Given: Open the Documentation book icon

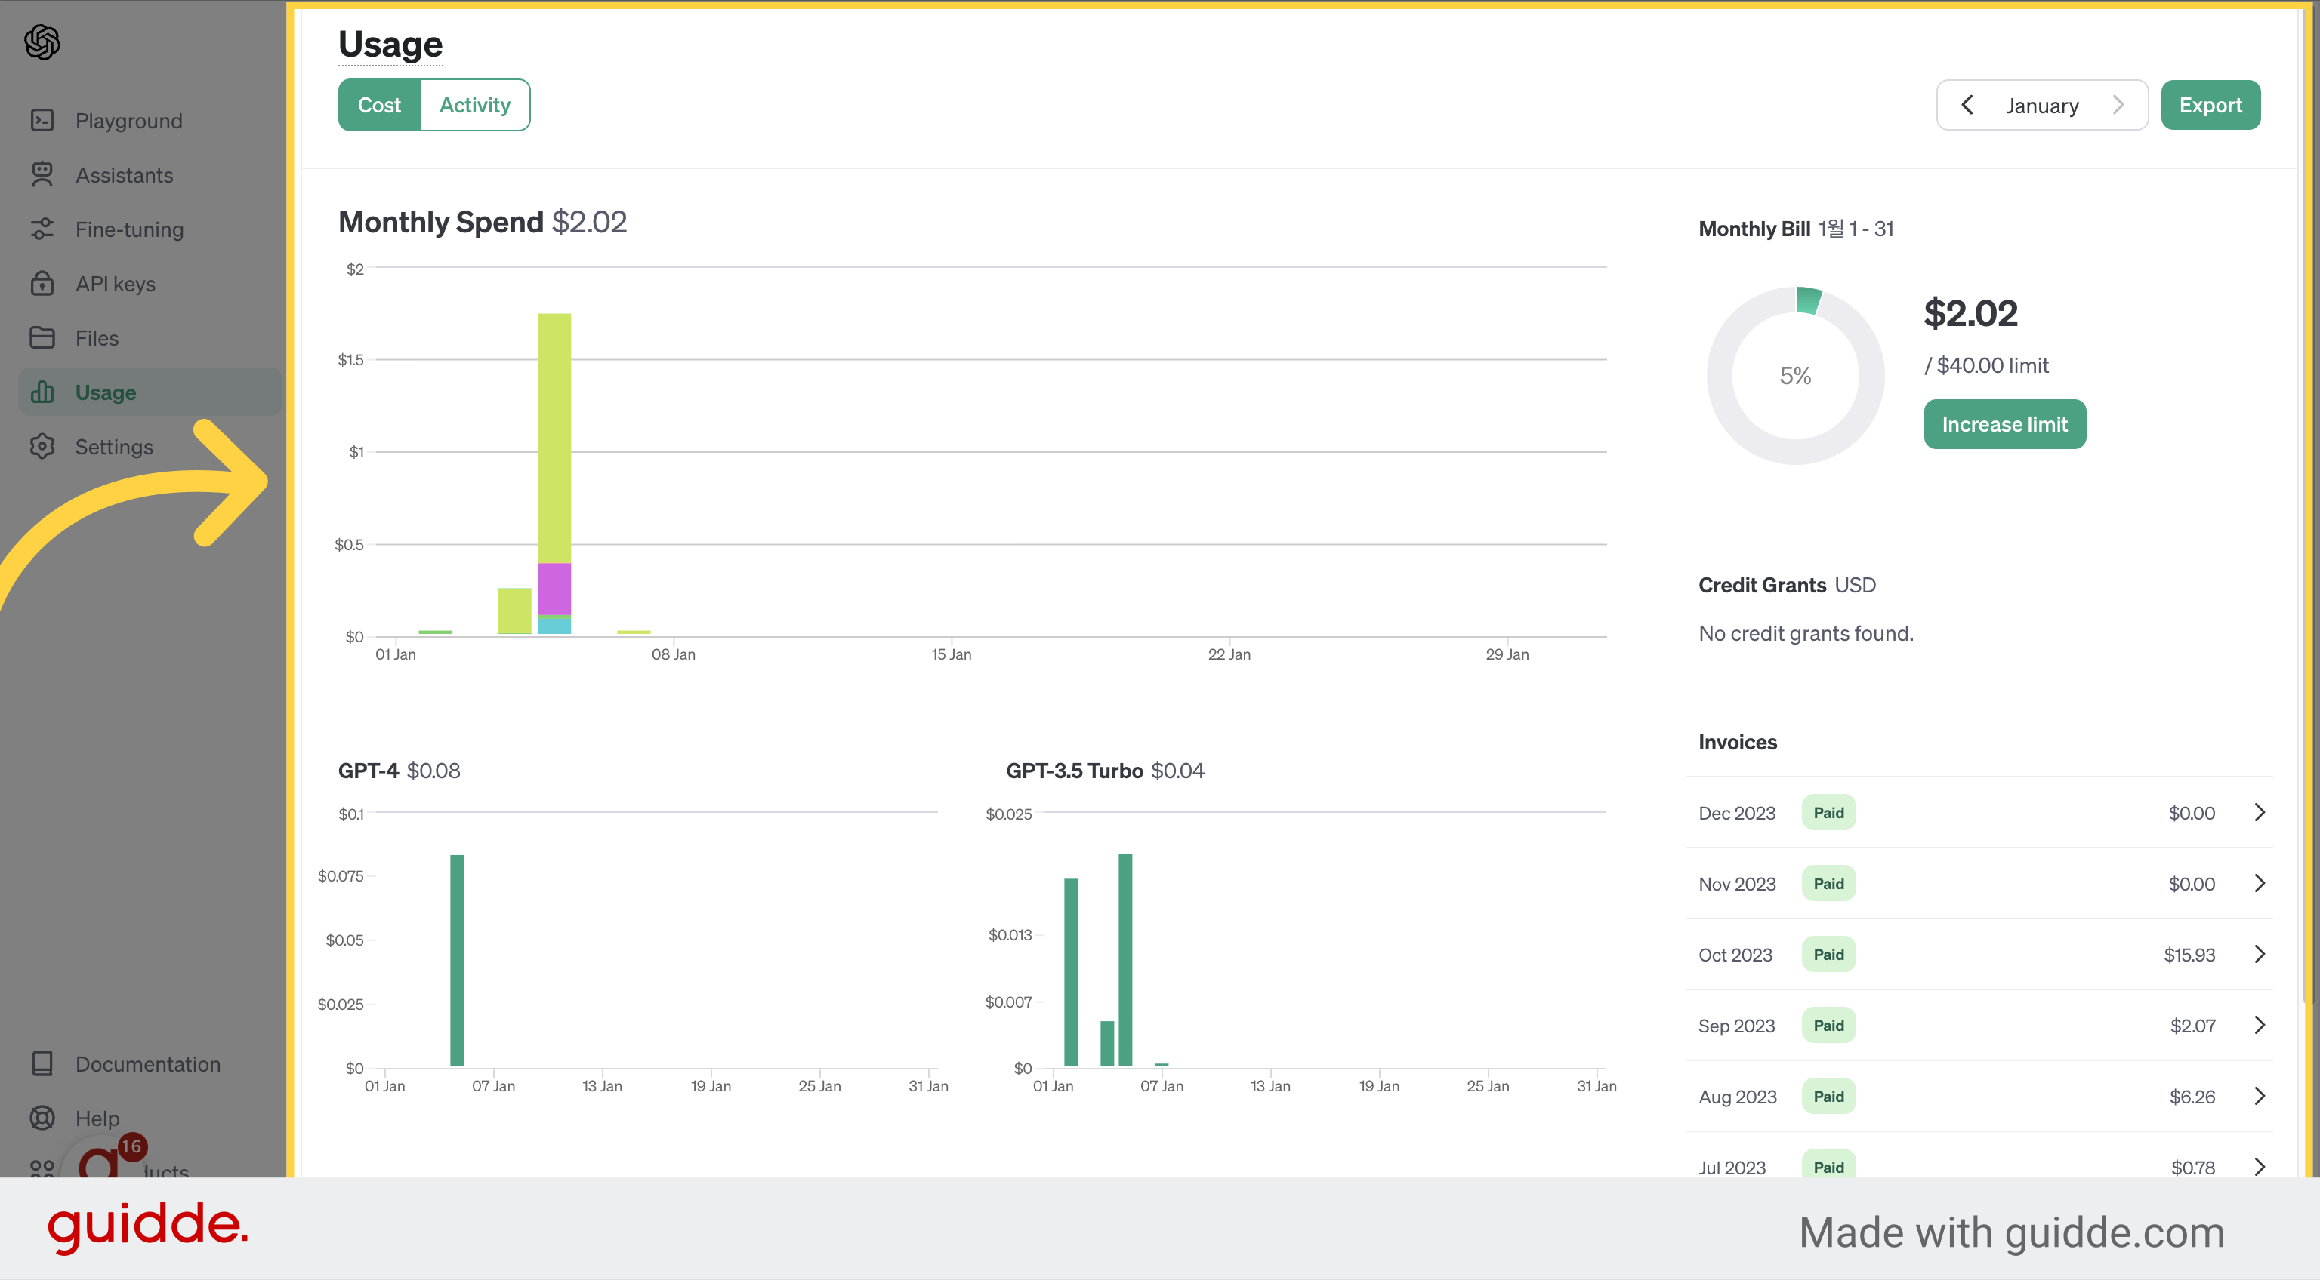Looking at the screenshot, I should tap(42, 1064).
